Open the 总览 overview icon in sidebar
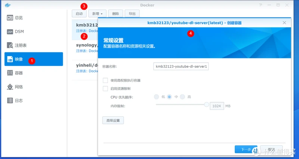The image size is (299, 159). pos(10,18)
